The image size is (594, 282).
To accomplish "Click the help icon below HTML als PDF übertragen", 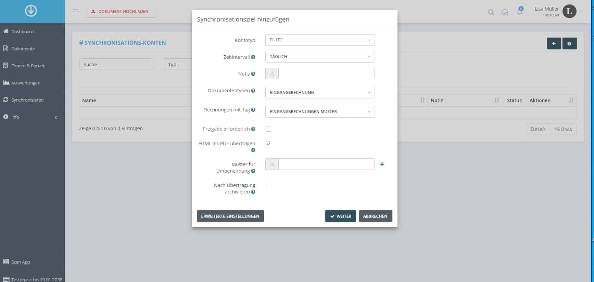I will (x=253, y=150).
